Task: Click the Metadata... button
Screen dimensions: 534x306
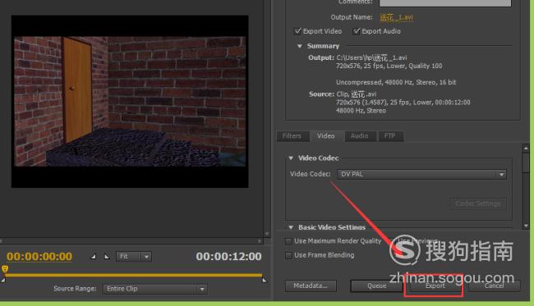Action: [311, 286]
